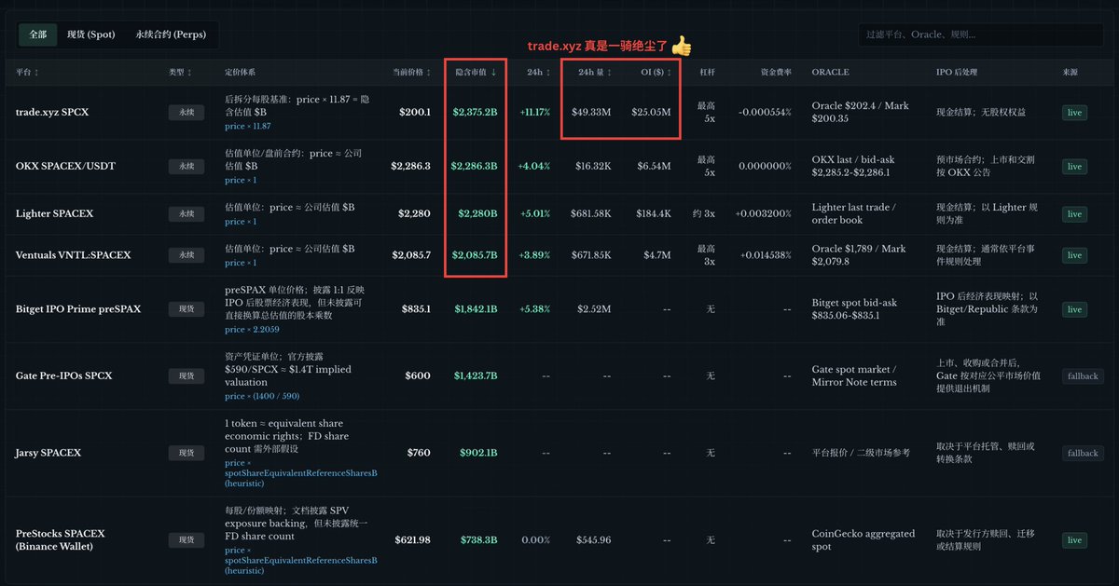
Task: Click CoinGecko aggregated spot oracle cell
Action: pyautogui.click(x=863, y=539)
